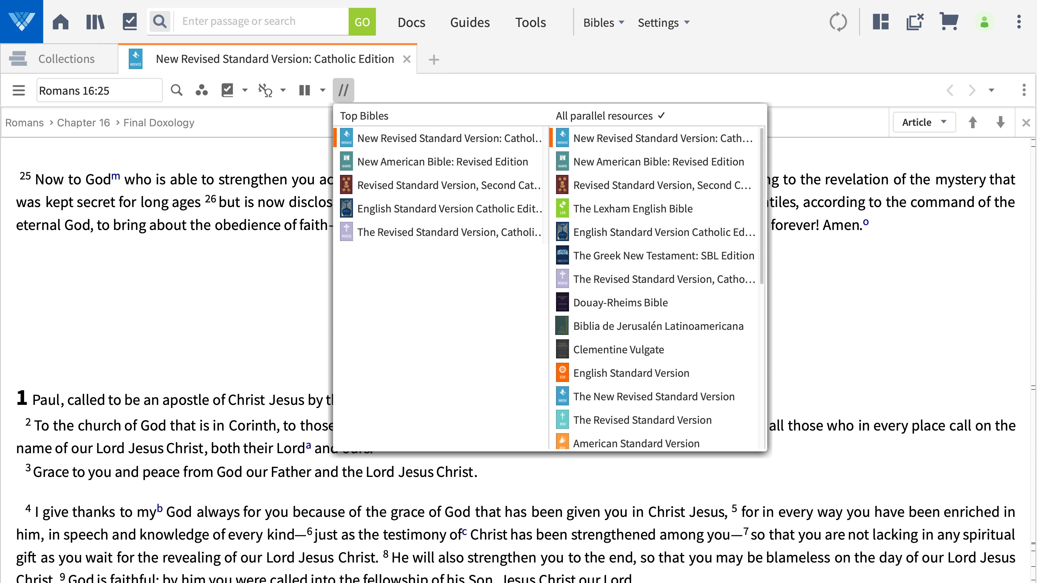Click the scrollbar of the parallel resources list
1037x583 pixels.
[762, 206]
